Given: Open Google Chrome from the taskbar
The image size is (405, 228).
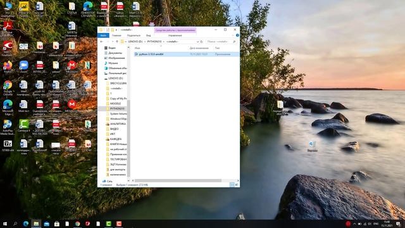Looking at the screenshot, I should click(77, 224).
